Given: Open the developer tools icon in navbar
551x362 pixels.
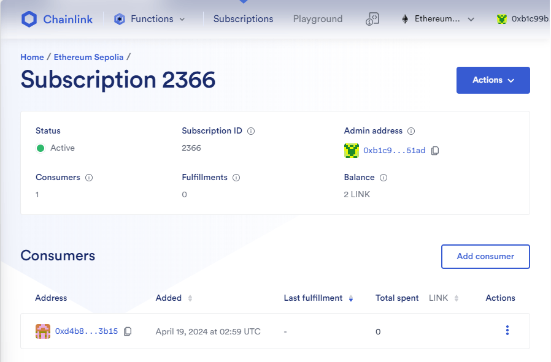Looking at the screenshot, I should 372,19.
